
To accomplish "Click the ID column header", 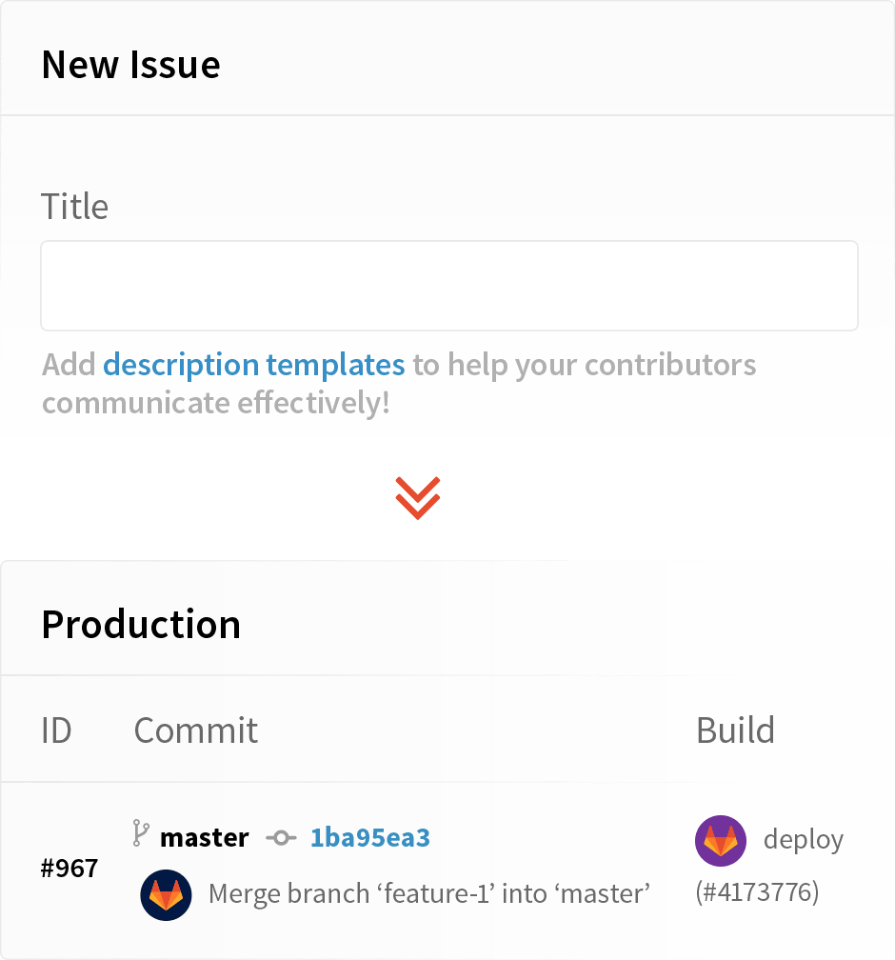I will (56, 730).
